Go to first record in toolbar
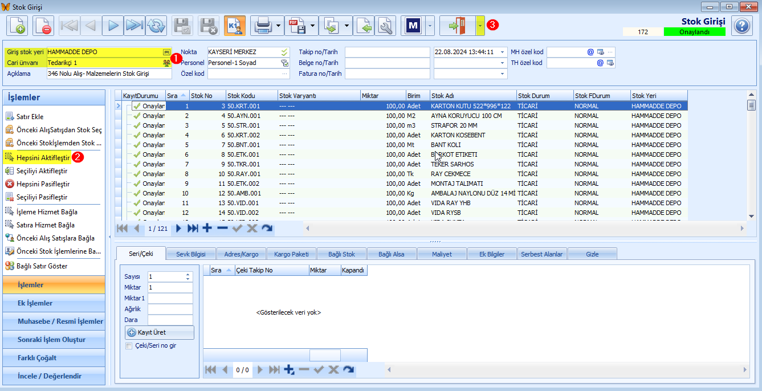Image resolution: width=762 pixels, height=391 pixels. tap(70, 26)
